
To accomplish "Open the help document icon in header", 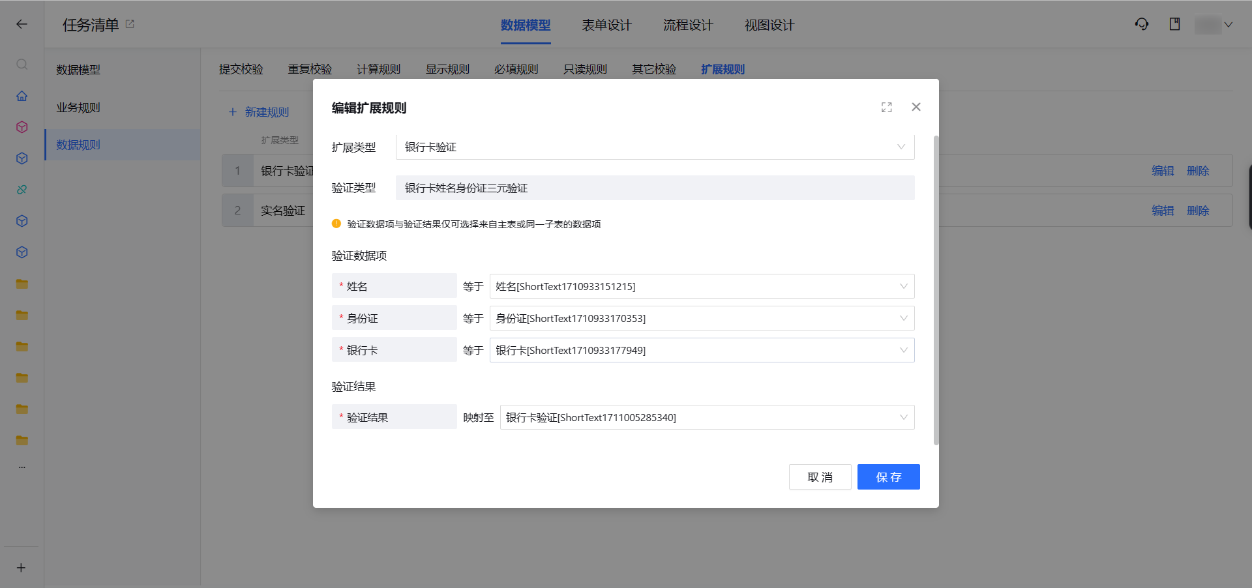I will coord(1174,24).
